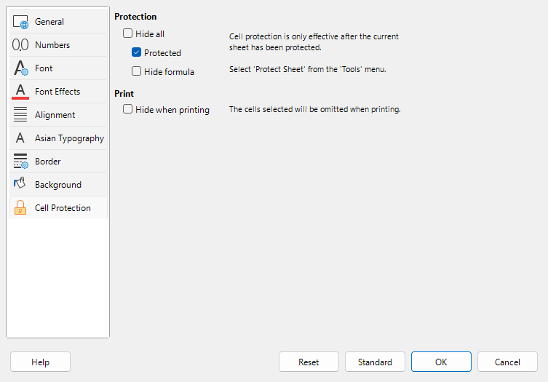Click the Font tab icon
Screen dimensions: 548x382
pyautogui.click(x=20, y=68)
